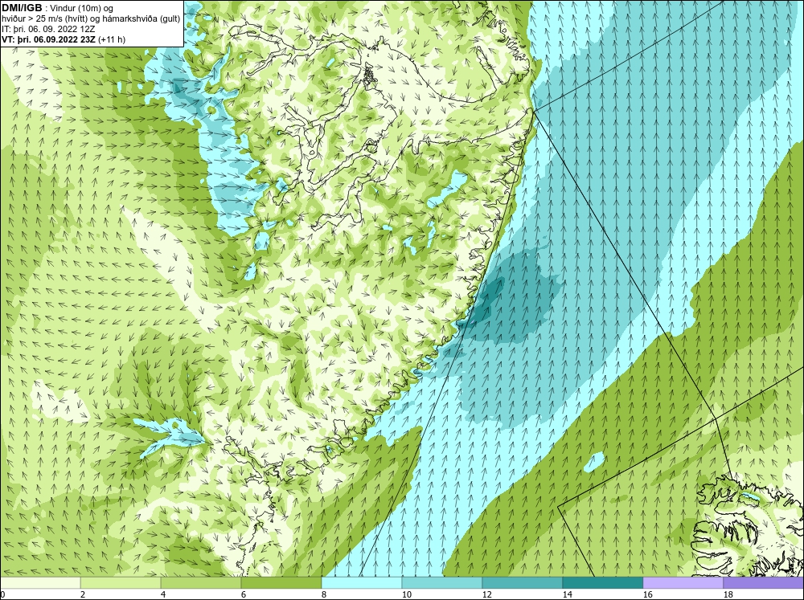The image size is (804, 600).
Task: Click the "IT: þri. 06. 09. 2022 12Z" line
Action: (48, 29)
